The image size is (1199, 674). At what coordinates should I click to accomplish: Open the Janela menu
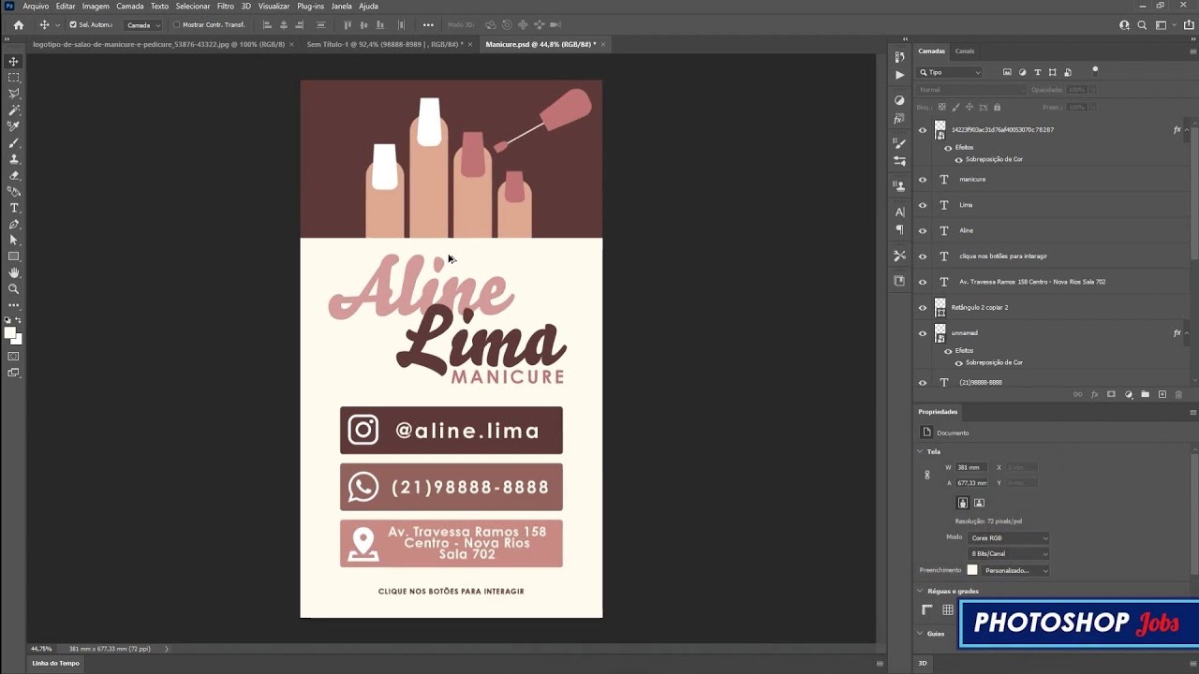point(341,6)
